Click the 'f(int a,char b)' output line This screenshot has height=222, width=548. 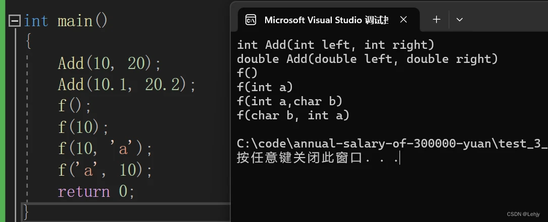pos(289,101)
